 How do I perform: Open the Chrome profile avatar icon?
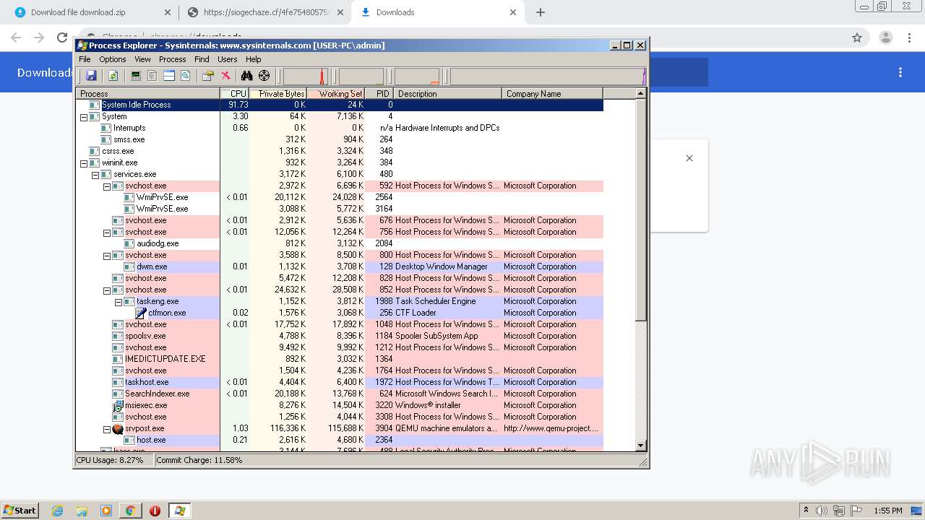pyautogui.click(x=886, y=38)
